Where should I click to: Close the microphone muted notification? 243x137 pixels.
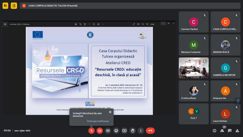point(110,112)
